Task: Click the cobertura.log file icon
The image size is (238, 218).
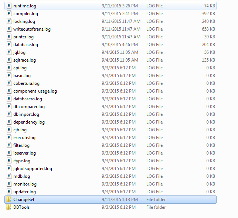Action: tap(9, 83)
